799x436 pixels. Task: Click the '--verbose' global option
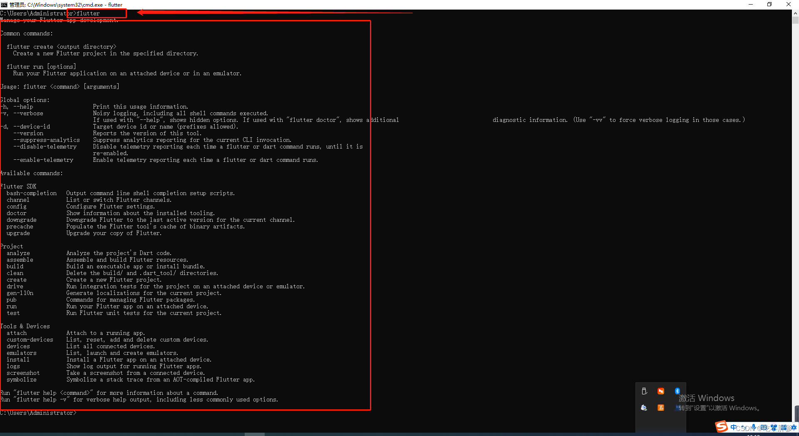pyautogui.click(x=28, y=113)
